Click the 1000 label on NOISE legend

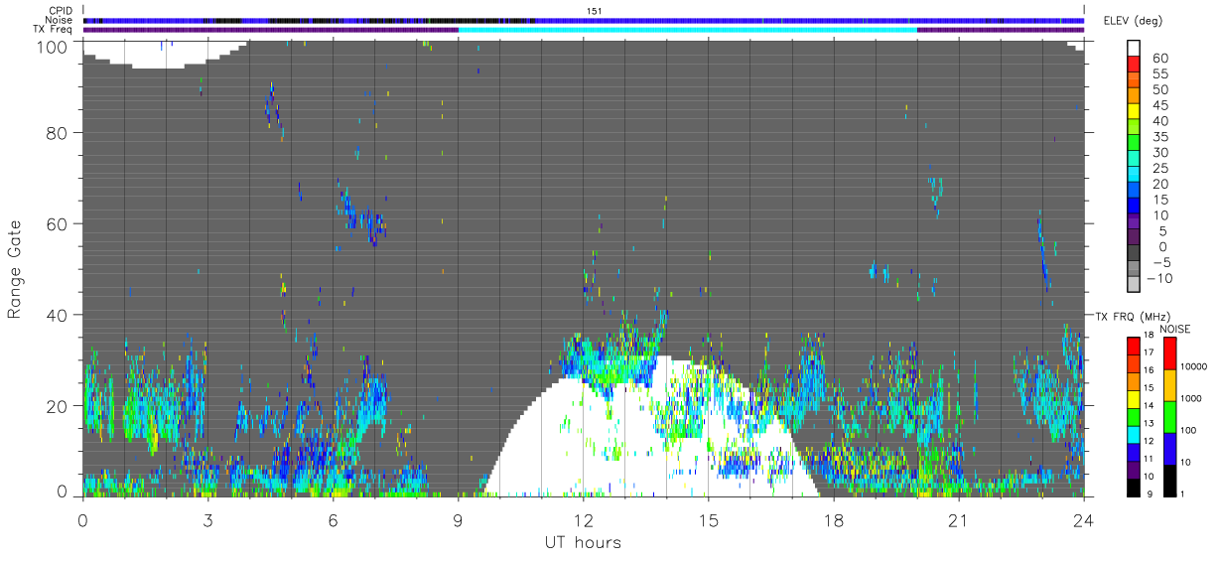click(1191, 398)
